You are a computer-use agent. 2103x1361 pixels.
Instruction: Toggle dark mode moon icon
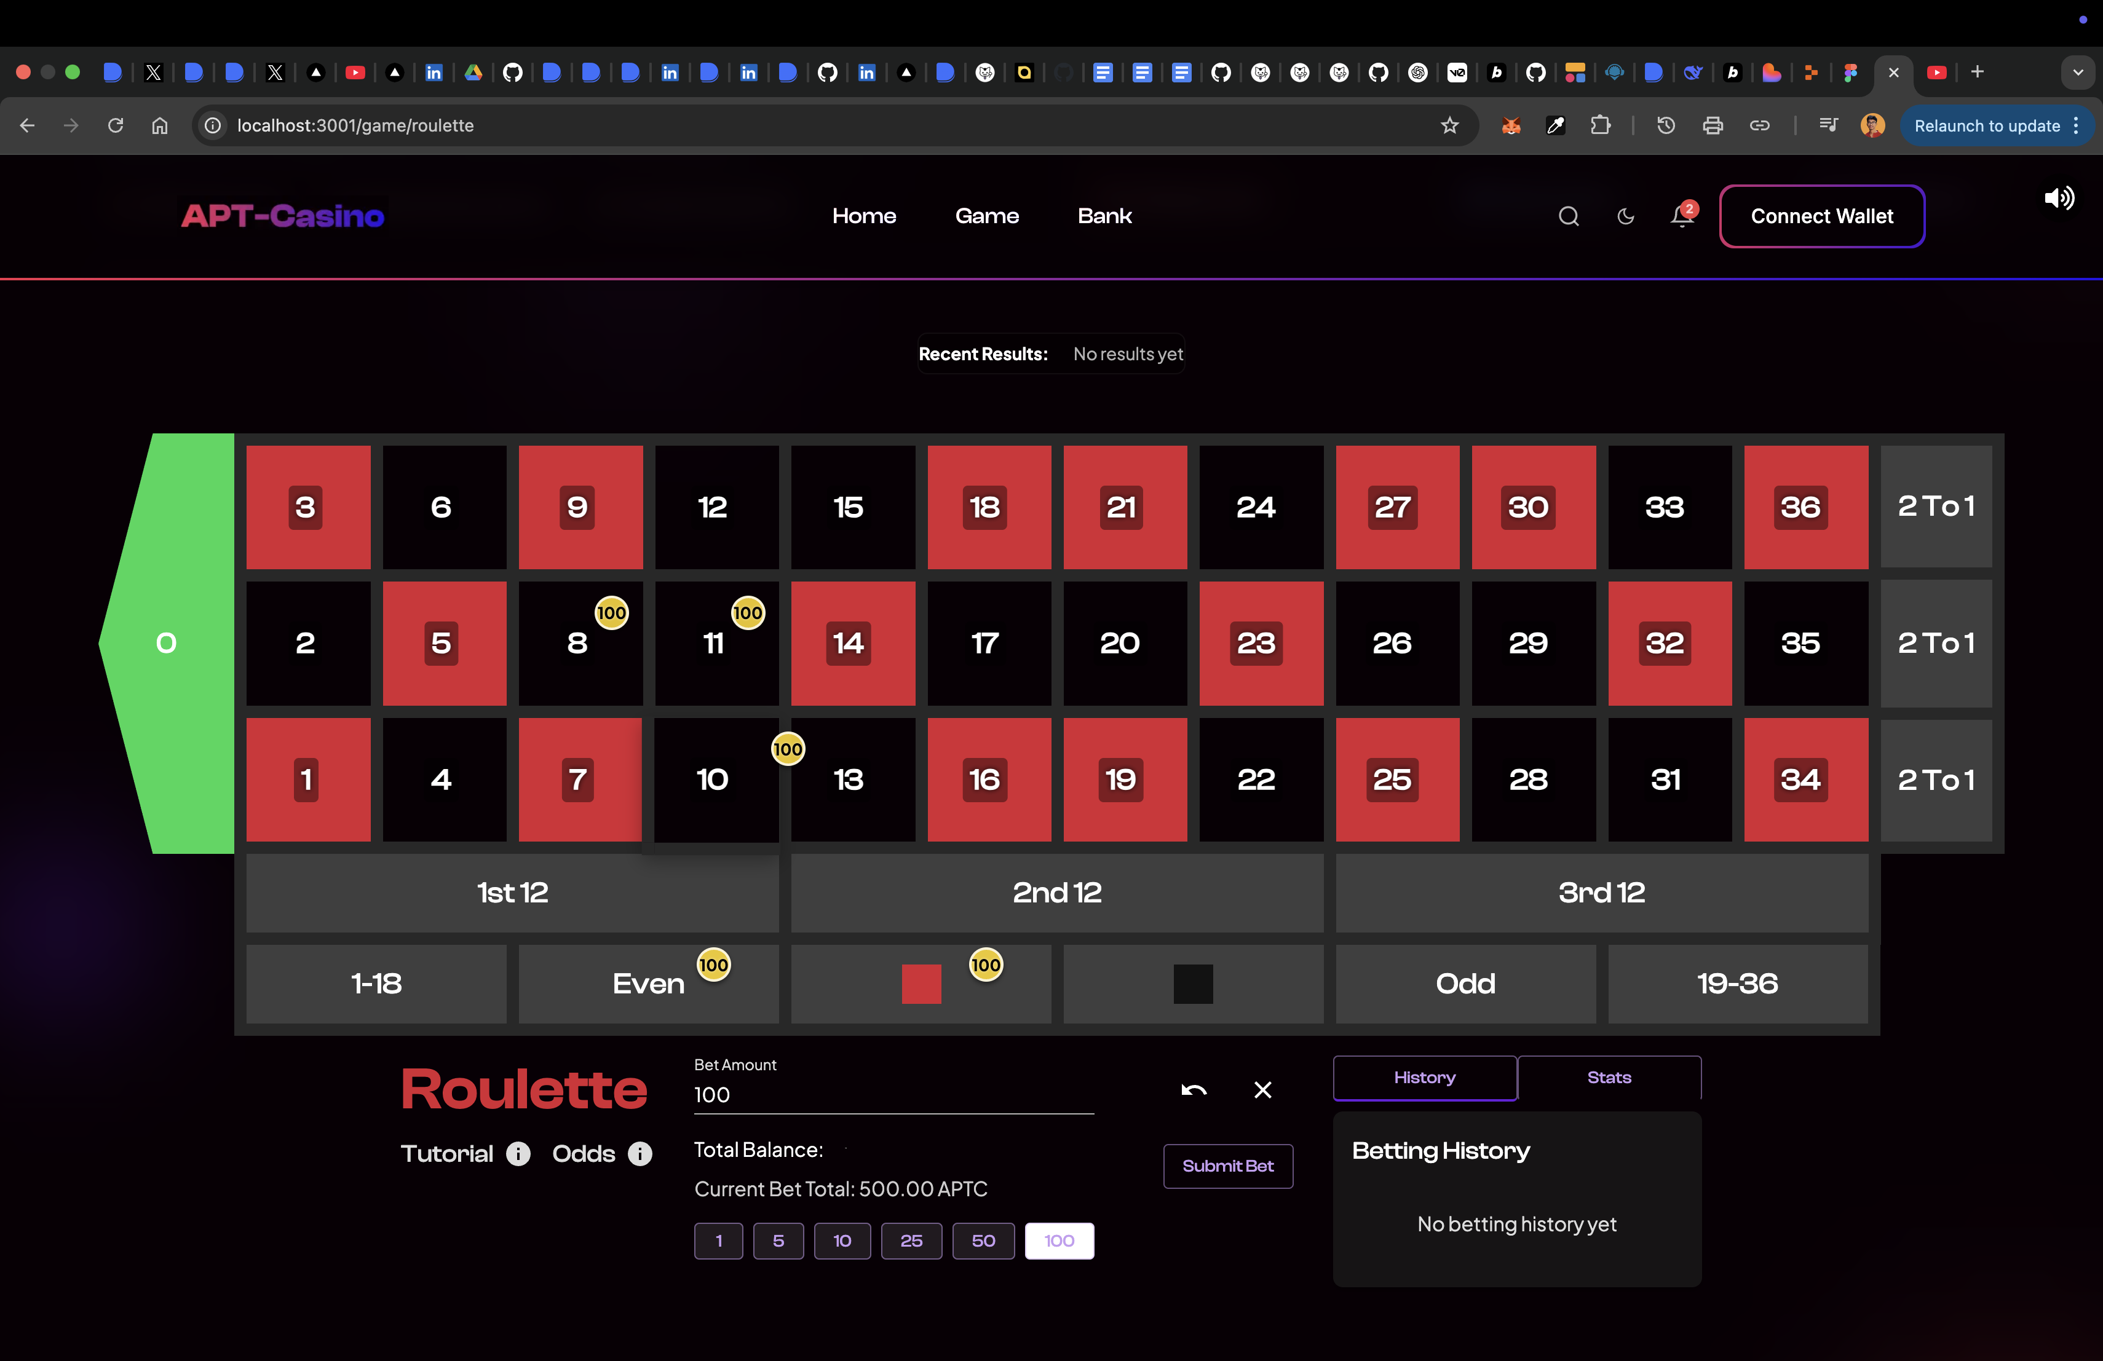click(1625, 216)
